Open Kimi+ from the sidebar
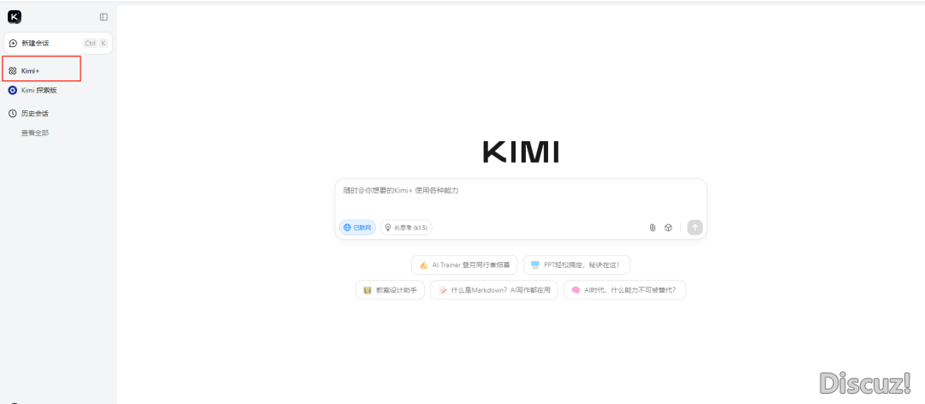The width and height of the screenshot is (925, 404). tap(41, 71)
